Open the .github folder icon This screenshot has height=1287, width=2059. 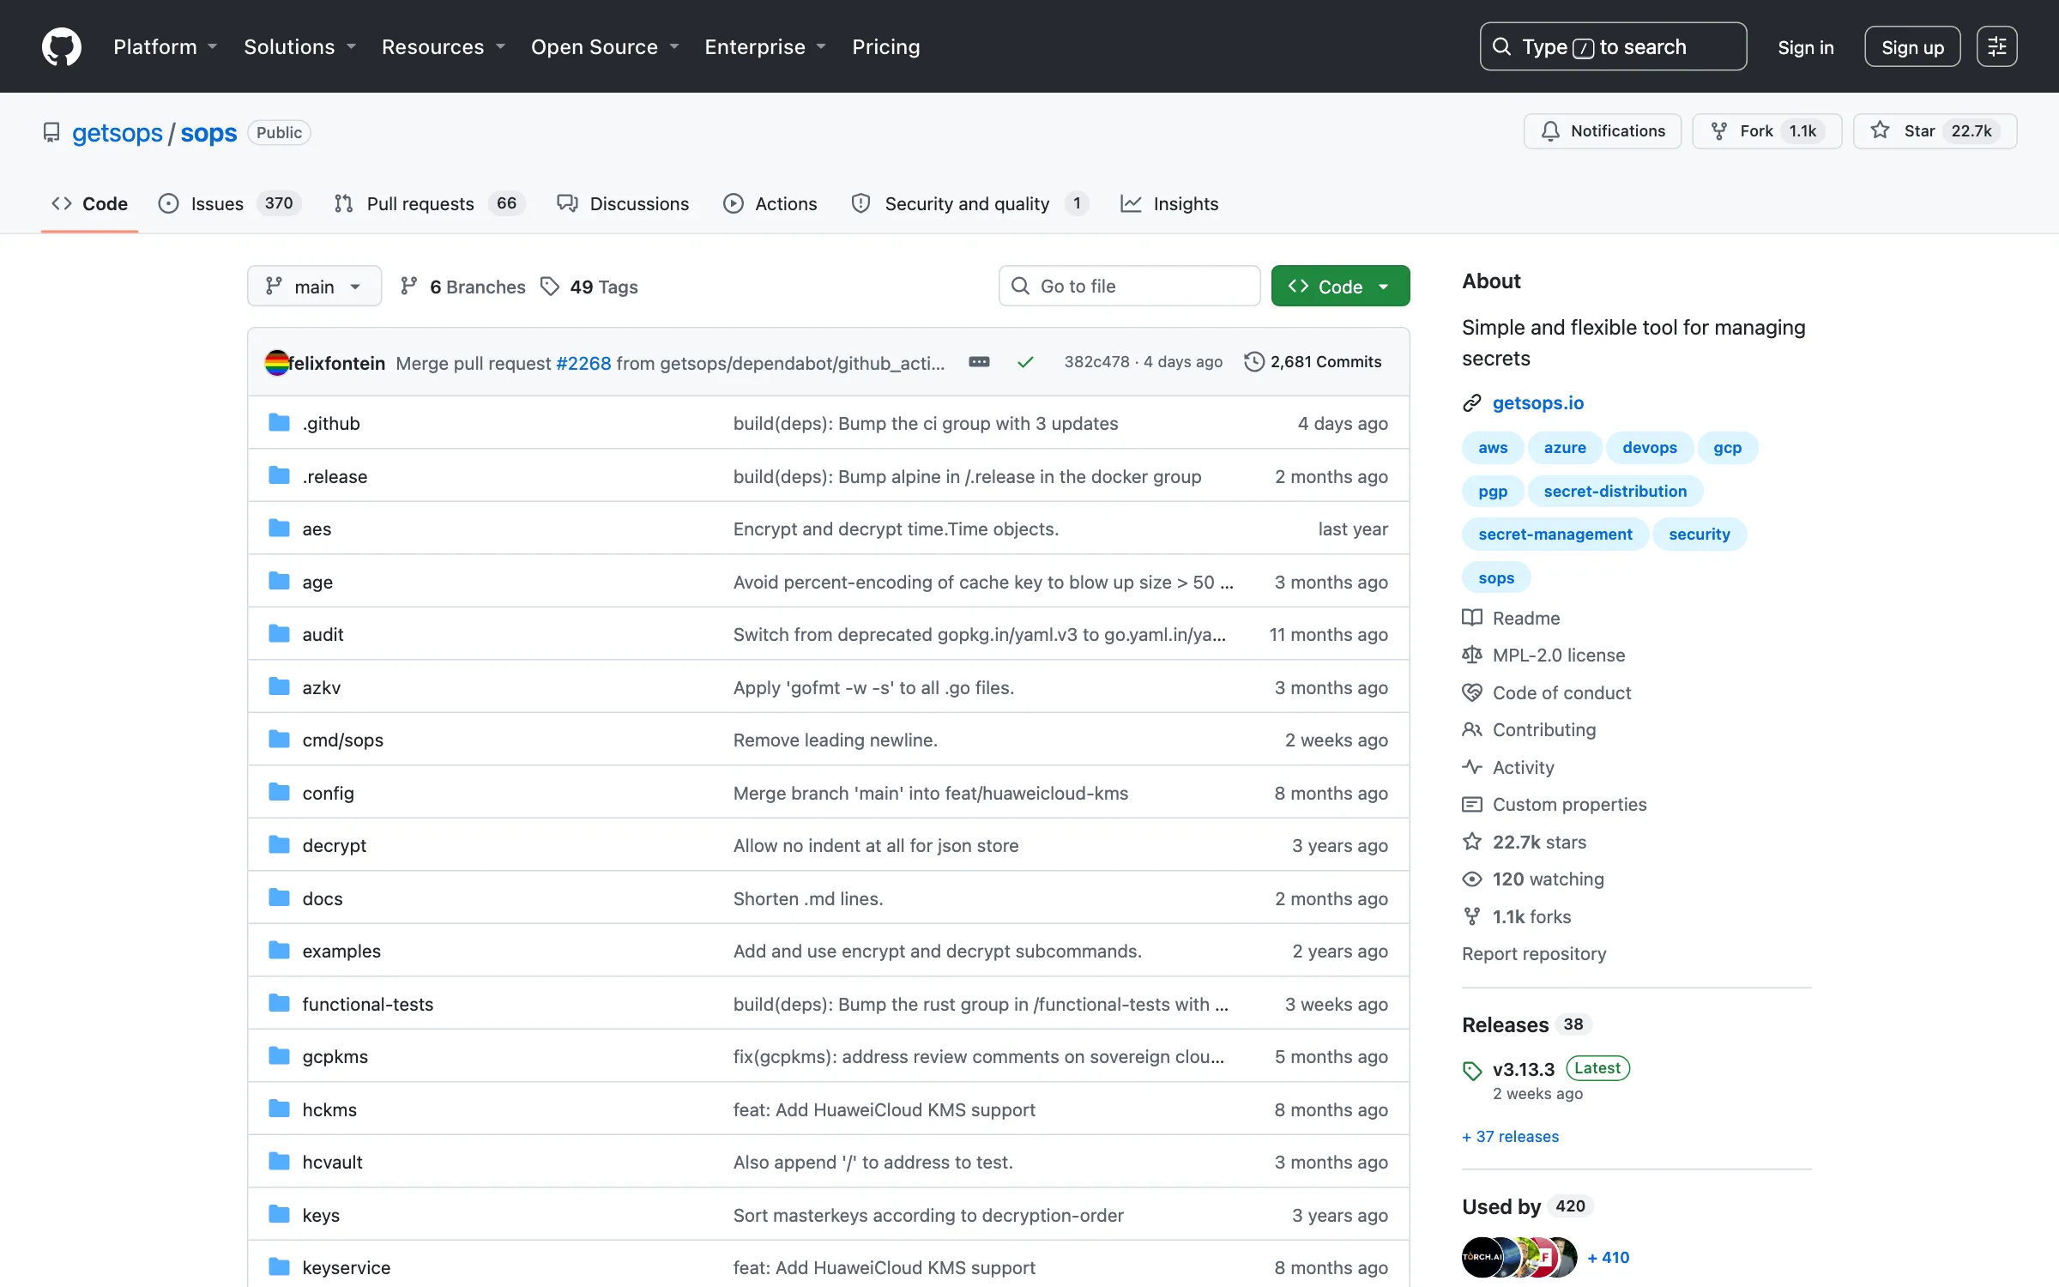click(279, 422)
